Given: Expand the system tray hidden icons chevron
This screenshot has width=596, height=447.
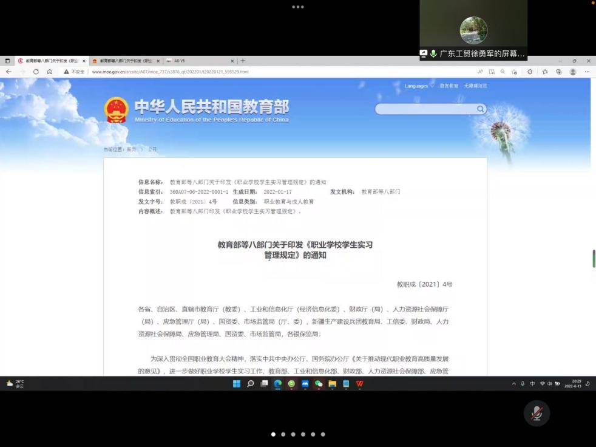Looking at the screenshot, I should click(514, 384).
